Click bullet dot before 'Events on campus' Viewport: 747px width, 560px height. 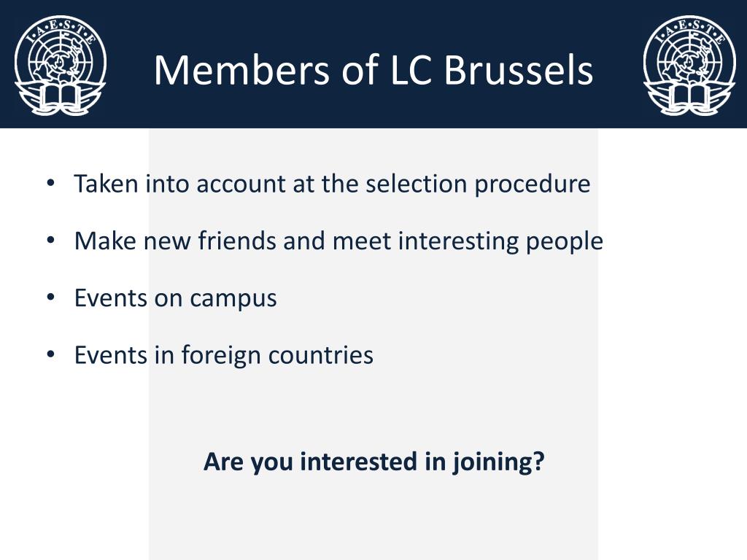coord(51,297)
